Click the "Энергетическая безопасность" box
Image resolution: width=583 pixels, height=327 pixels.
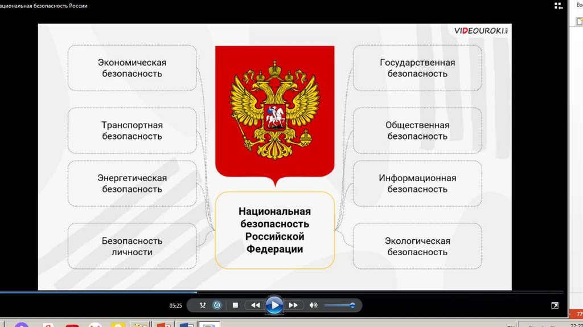pyautogui.click(x=132, y=183)
